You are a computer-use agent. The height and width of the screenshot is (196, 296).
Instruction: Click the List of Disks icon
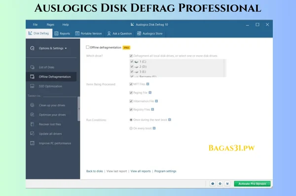(32, 67)
